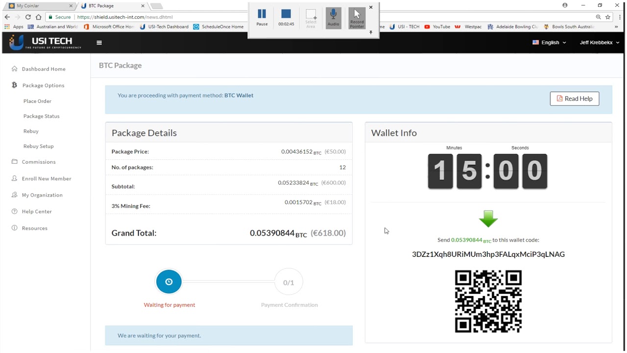The image size is (627, 353).
Task: Open Adelaide Bowling Club bookmark
Action: (x=512, y=26)
